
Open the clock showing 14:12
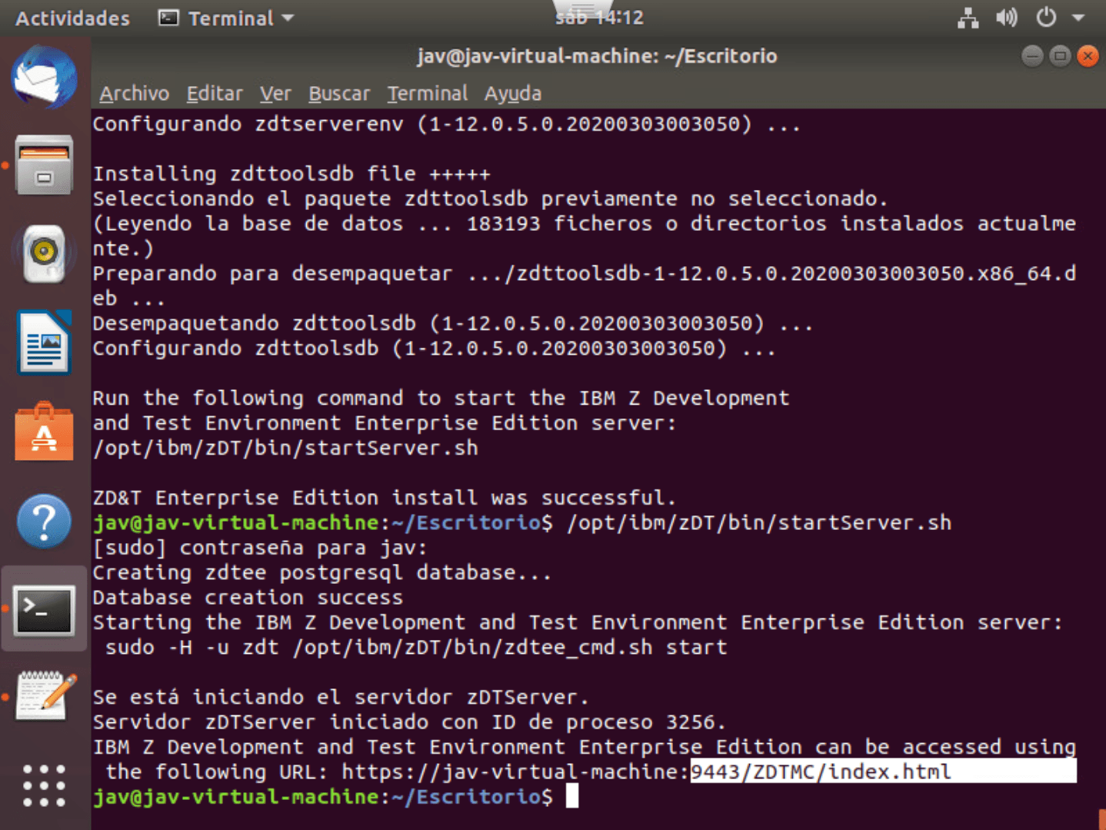[599, 18]
